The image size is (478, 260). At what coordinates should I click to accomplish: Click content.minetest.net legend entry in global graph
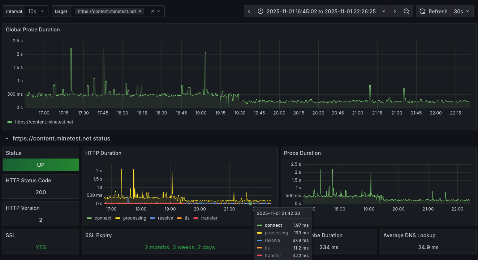click(44, 122)
